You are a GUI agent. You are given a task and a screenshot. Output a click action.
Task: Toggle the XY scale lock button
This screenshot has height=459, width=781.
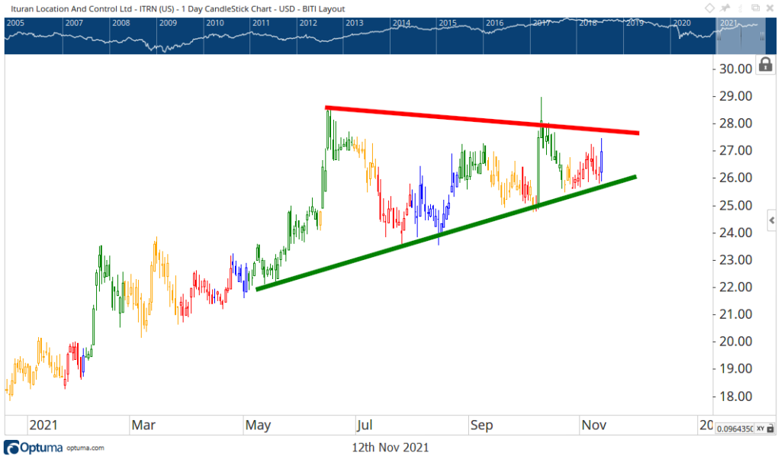765,429
